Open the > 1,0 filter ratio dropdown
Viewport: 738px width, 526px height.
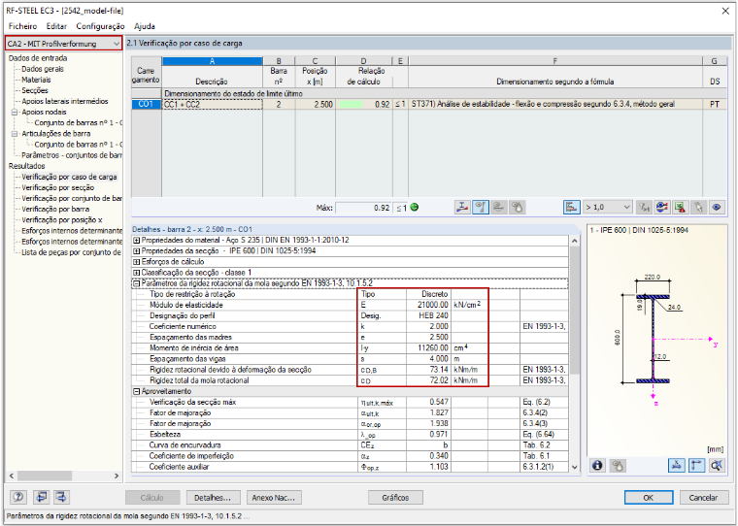(x=607, y=207)
